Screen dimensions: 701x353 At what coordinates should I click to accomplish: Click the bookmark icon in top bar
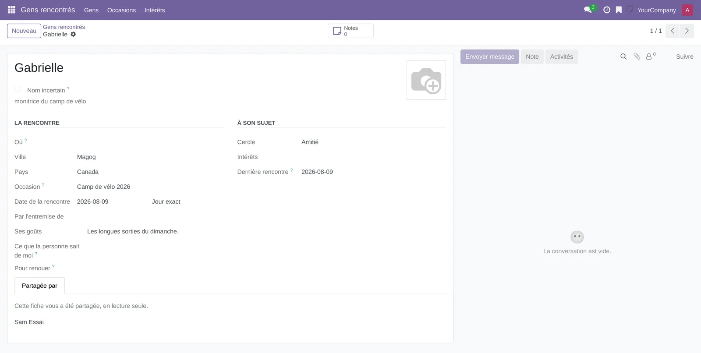[619, 10]
